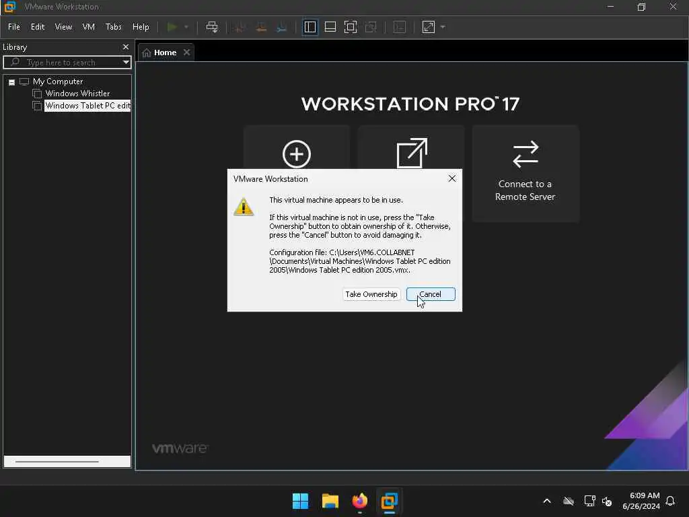Screen dimensions: 689x517
Task: Click the green power-on play icon
Action: 172,27
